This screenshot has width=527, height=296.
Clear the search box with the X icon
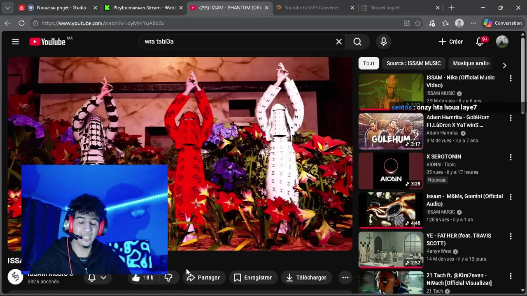point(339,42)
